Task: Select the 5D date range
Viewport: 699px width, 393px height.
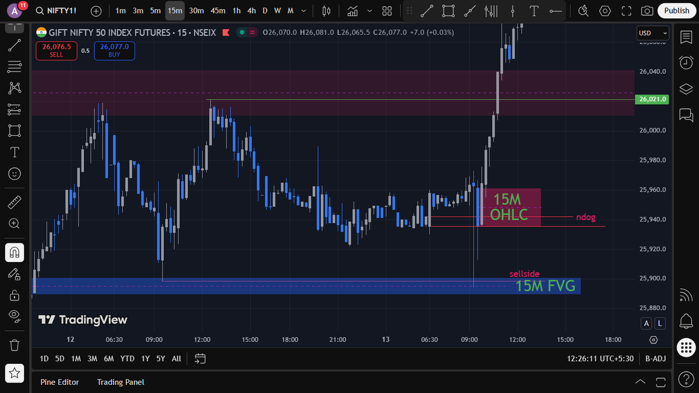Action: 59,359
